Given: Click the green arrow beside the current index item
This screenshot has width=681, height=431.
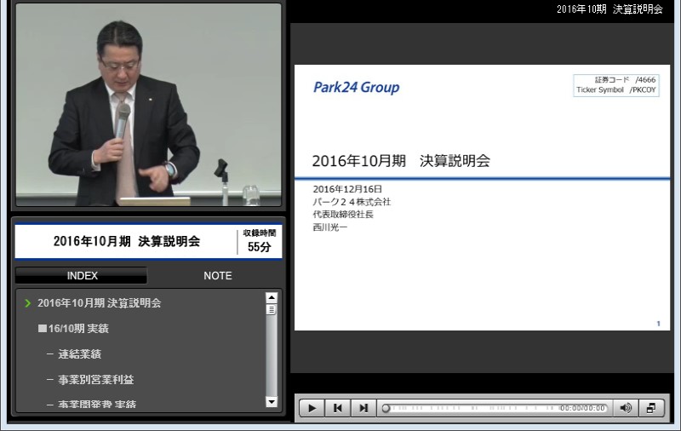Looking at the screenshot, I should [28, 303].
